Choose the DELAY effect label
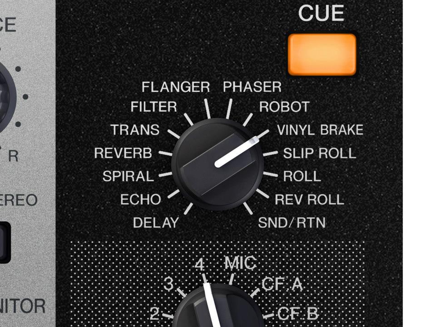 (x=156, y=223)
